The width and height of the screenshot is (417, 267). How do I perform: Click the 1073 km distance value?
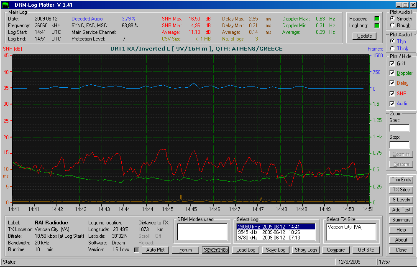tap(151, 229)
